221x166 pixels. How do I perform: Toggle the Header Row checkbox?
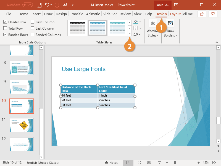(6, 22)
